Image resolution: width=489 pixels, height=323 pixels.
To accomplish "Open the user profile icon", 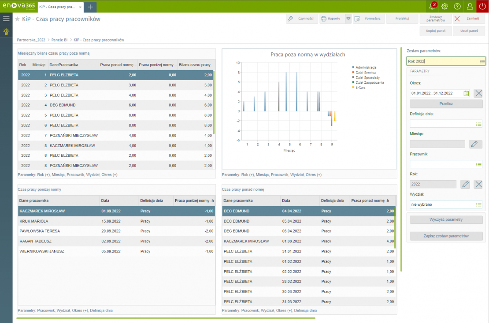I will (x=470, y=6).
